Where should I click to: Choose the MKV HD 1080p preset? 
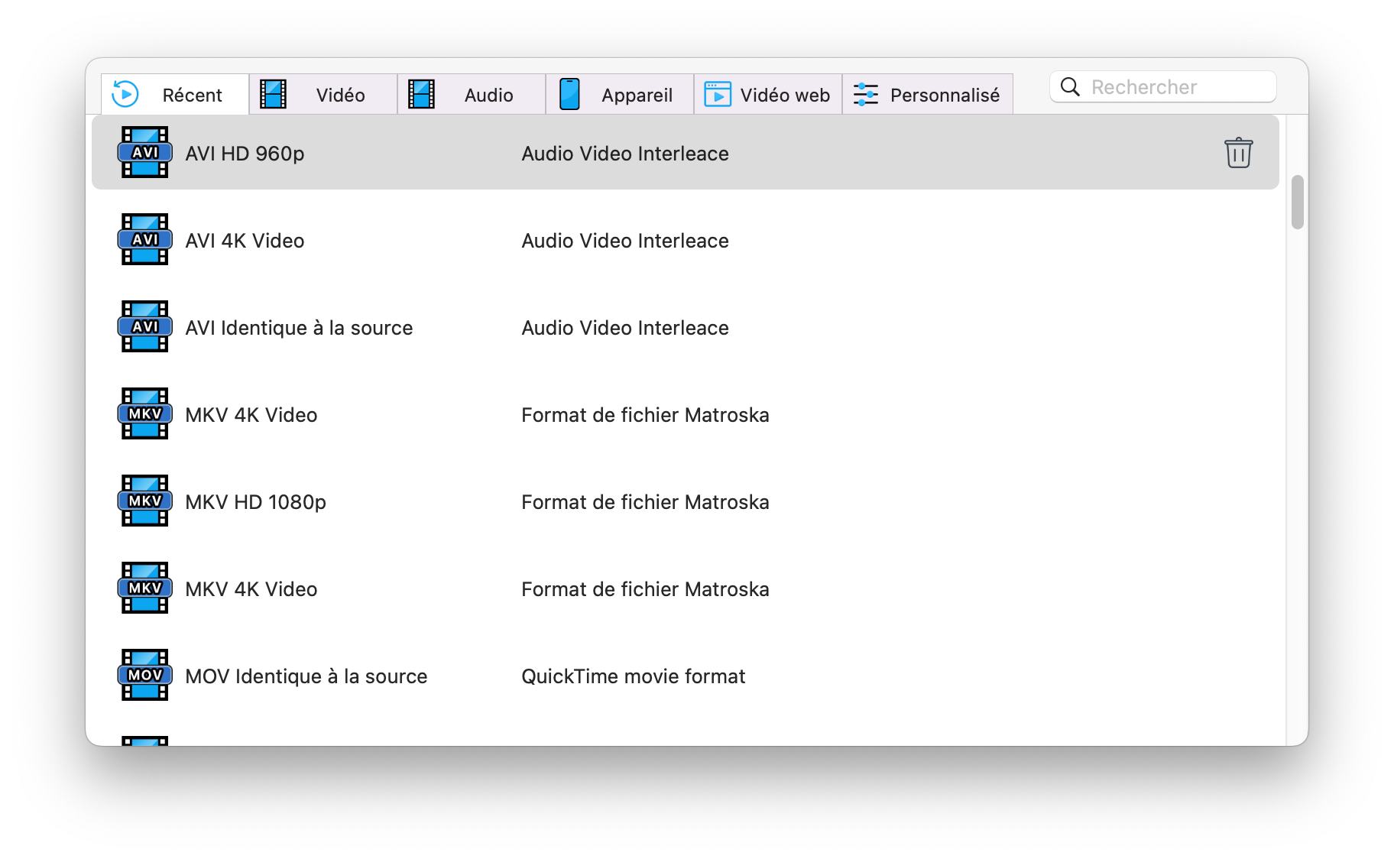click(x=255, y=502)
